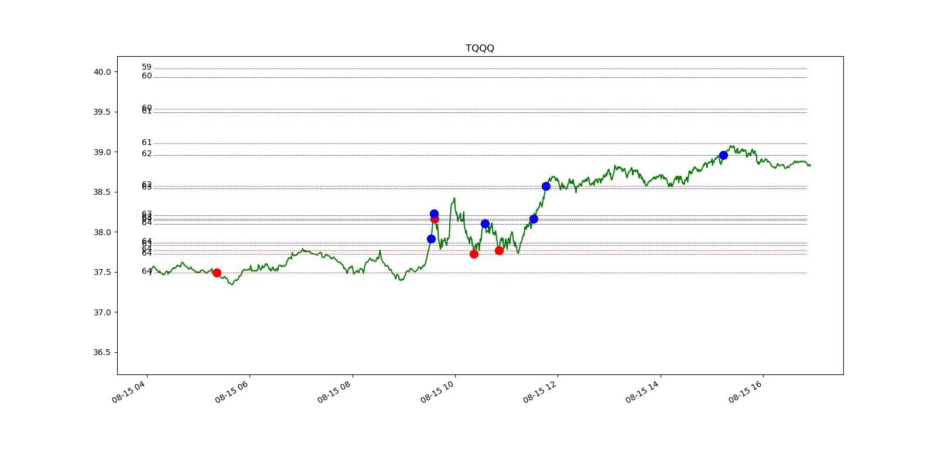Click the '08-15 14' x-axis label

coord(642,391)
